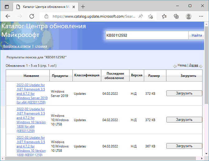Open the tab actions menu icon
Screen dimensions: 209x161
pyautogui.click(x=7, y=7)
